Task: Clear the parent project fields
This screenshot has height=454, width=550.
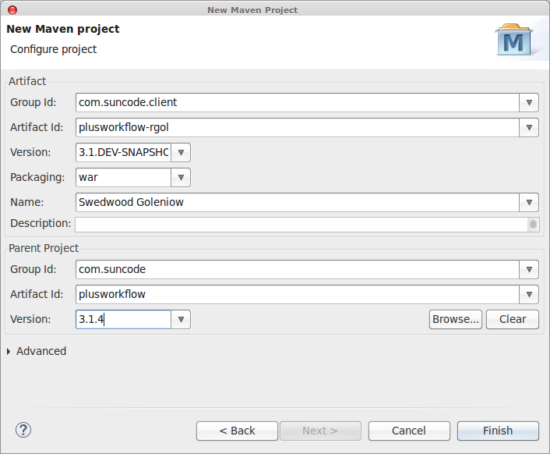Action: pyautogui.click(x=513, y=319)
